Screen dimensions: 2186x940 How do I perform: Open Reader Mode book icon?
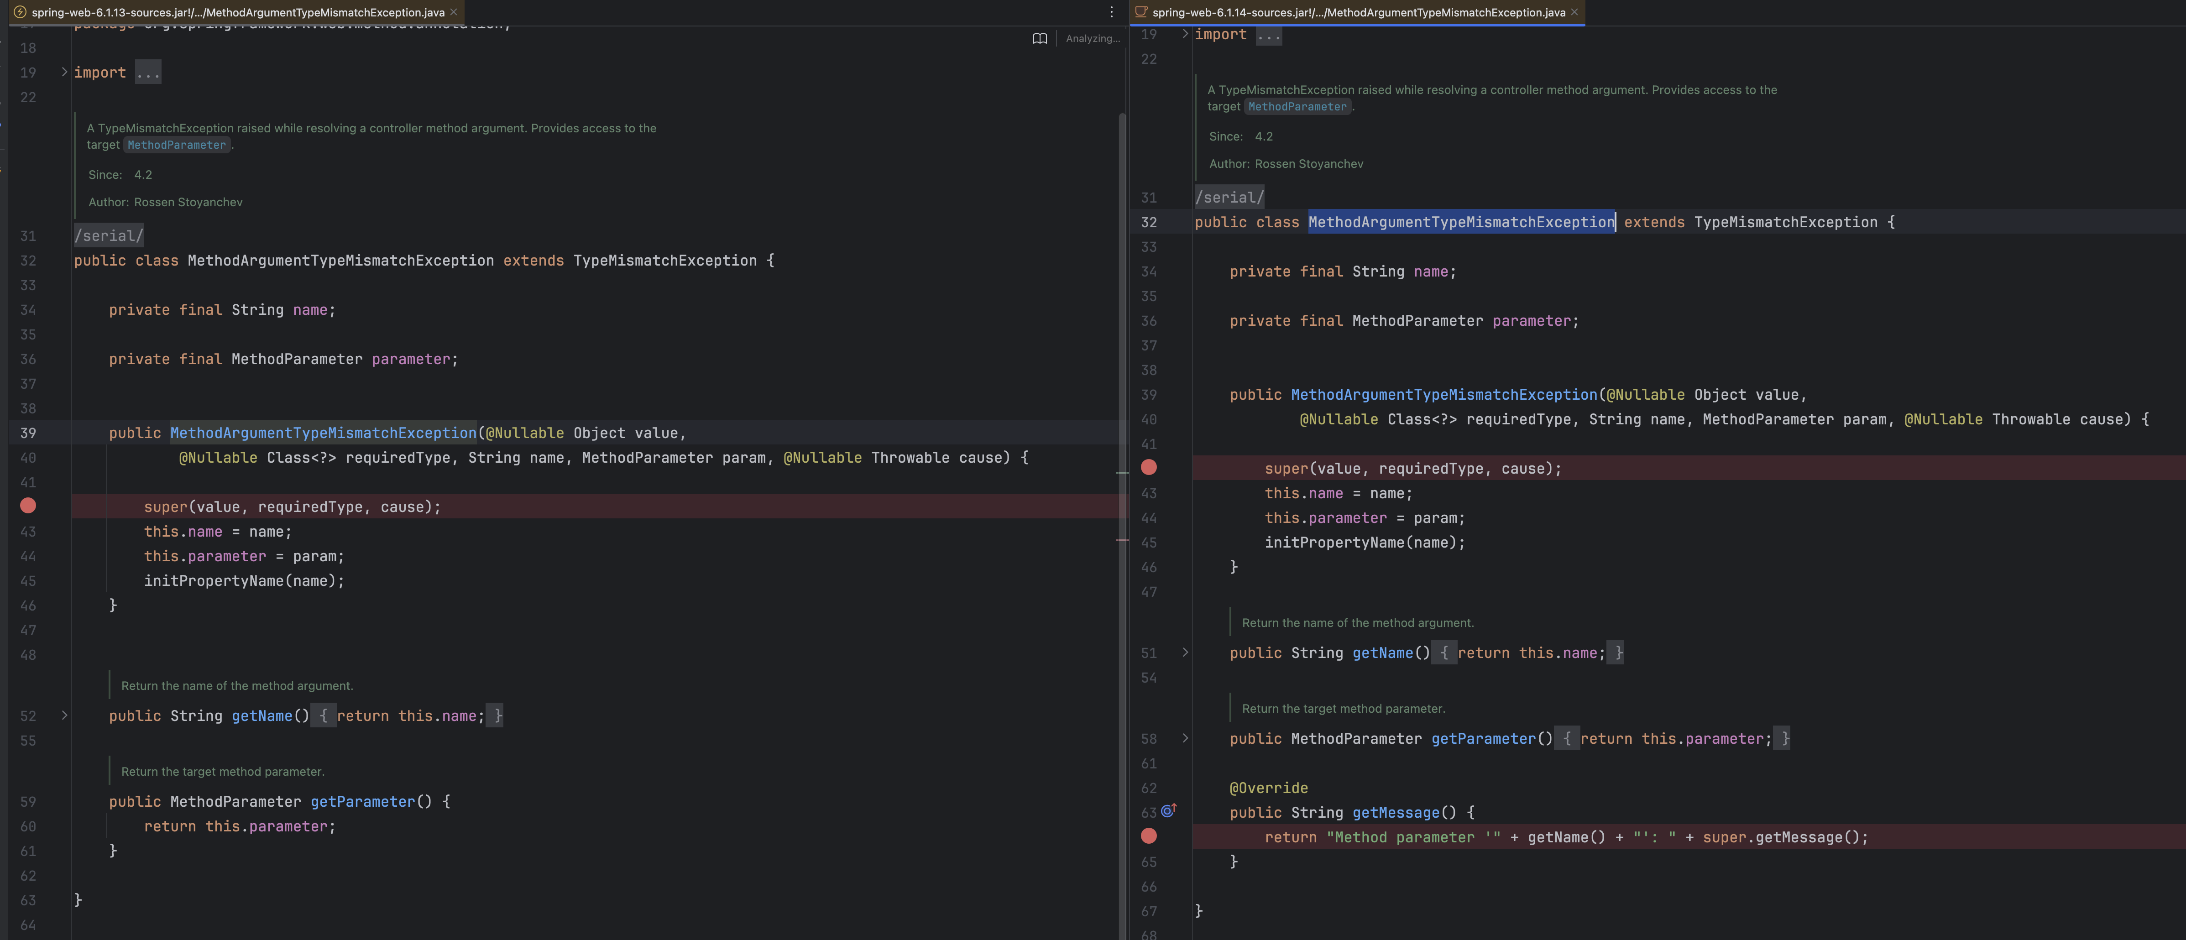[x=1040, y=38]
